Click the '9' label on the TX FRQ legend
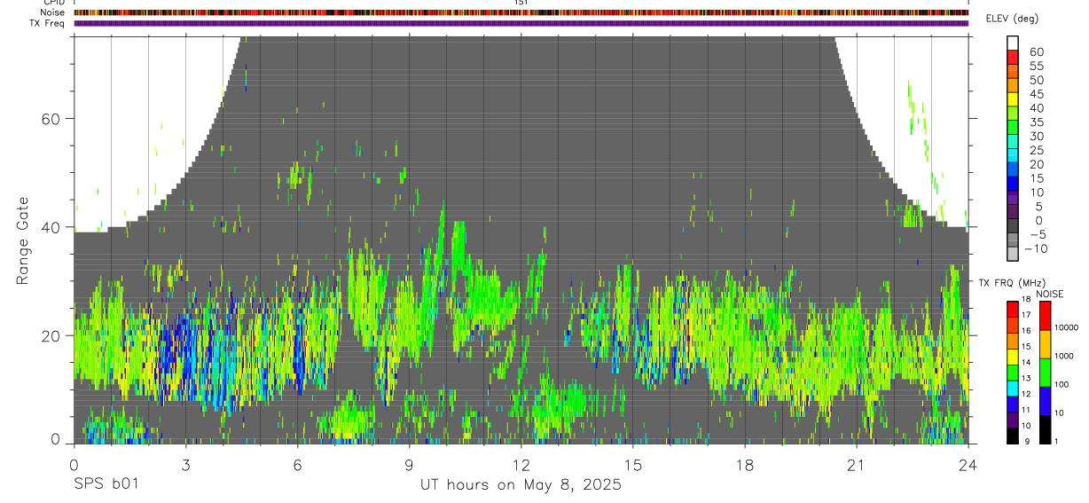The width and height of the screenshot is (1089, 503). click(1025, 442)
